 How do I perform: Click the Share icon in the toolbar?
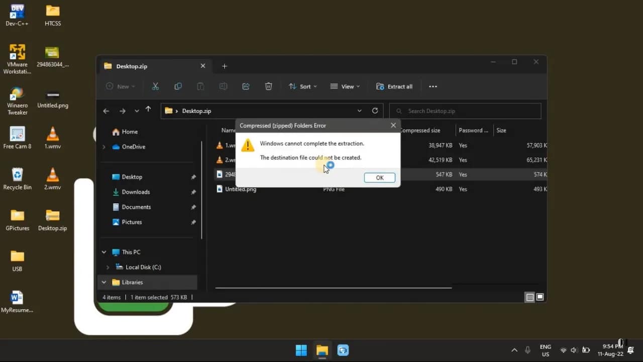click(246, 86)
